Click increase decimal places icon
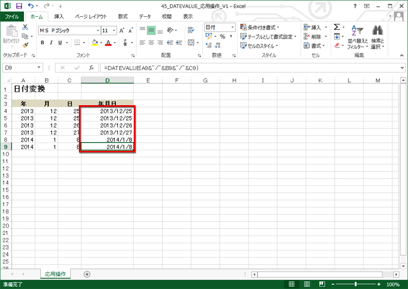Viewport: 408px width, 289px height. [208, 46]
